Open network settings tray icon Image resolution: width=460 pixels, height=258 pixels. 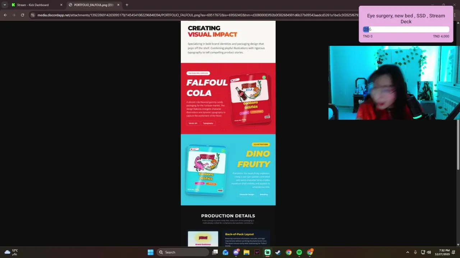click(x=423, y=252)
